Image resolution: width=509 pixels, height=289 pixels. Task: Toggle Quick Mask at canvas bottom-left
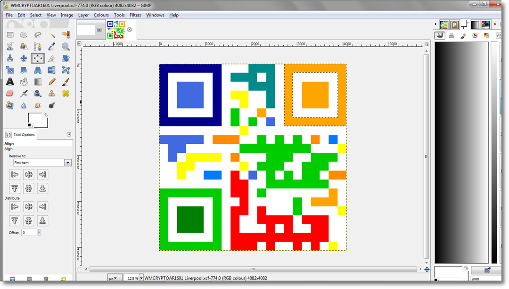(79, 269)
